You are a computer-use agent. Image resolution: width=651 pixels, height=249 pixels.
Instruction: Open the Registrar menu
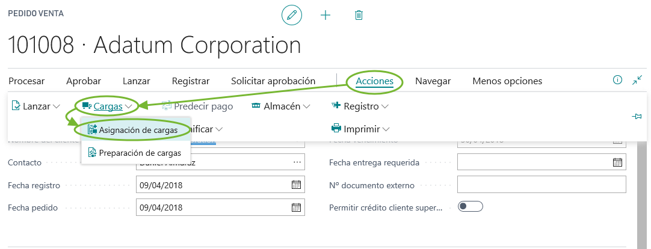pos(191,81)
